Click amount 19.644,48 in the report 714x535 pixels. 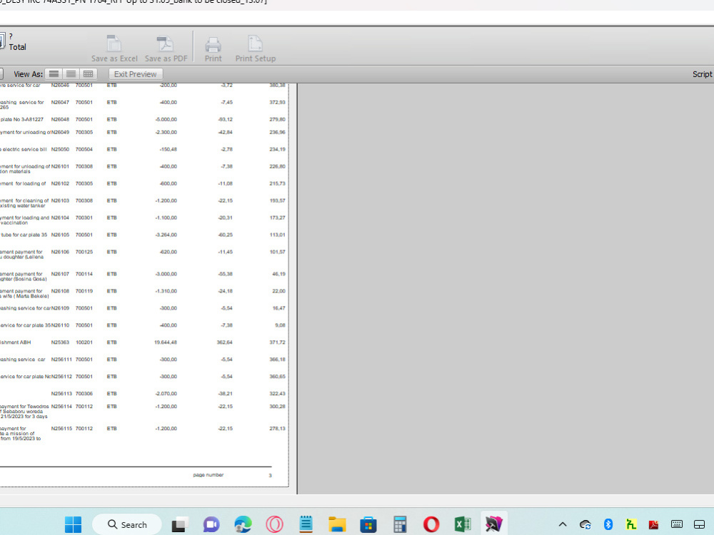(166, 342)
